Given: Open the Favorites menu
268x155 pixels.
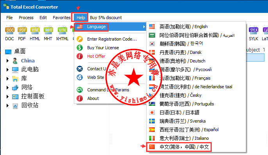Looking at the screenshot, I should click(62, 18).
